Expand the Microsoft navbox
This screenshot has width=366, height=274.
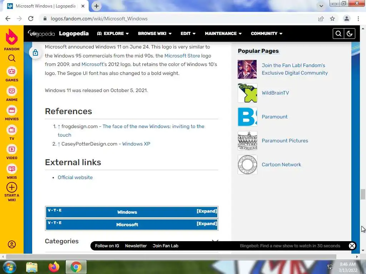[207, 224]
